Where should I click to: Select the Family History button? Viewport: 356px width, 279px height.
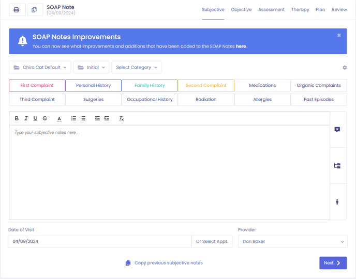pos(150,85)
